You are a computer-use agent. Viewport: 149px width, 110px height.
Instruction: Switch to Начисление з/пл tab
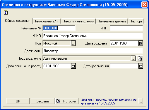[47, 21]
